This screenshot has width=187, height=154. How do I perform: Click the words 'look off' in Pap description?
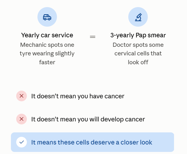(x=138, y=62)
